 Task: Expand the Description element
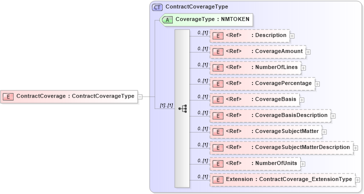tap(292, 36)
